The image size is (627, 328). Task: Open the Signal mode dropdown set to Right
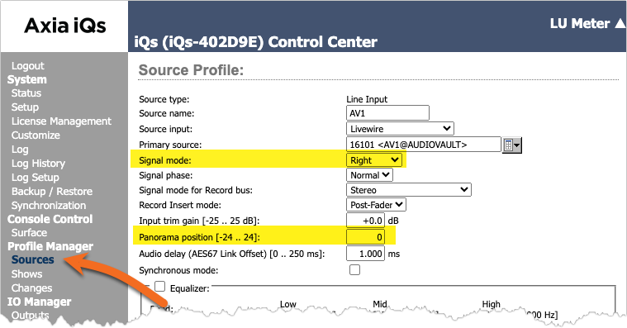pyautogui.click(x=374, y=160)
